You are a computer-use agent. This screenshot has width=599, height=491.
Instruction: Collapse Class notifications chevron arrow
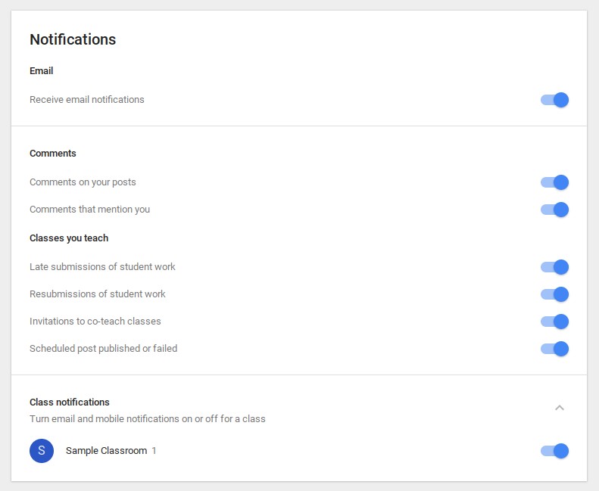click(560, 408)
